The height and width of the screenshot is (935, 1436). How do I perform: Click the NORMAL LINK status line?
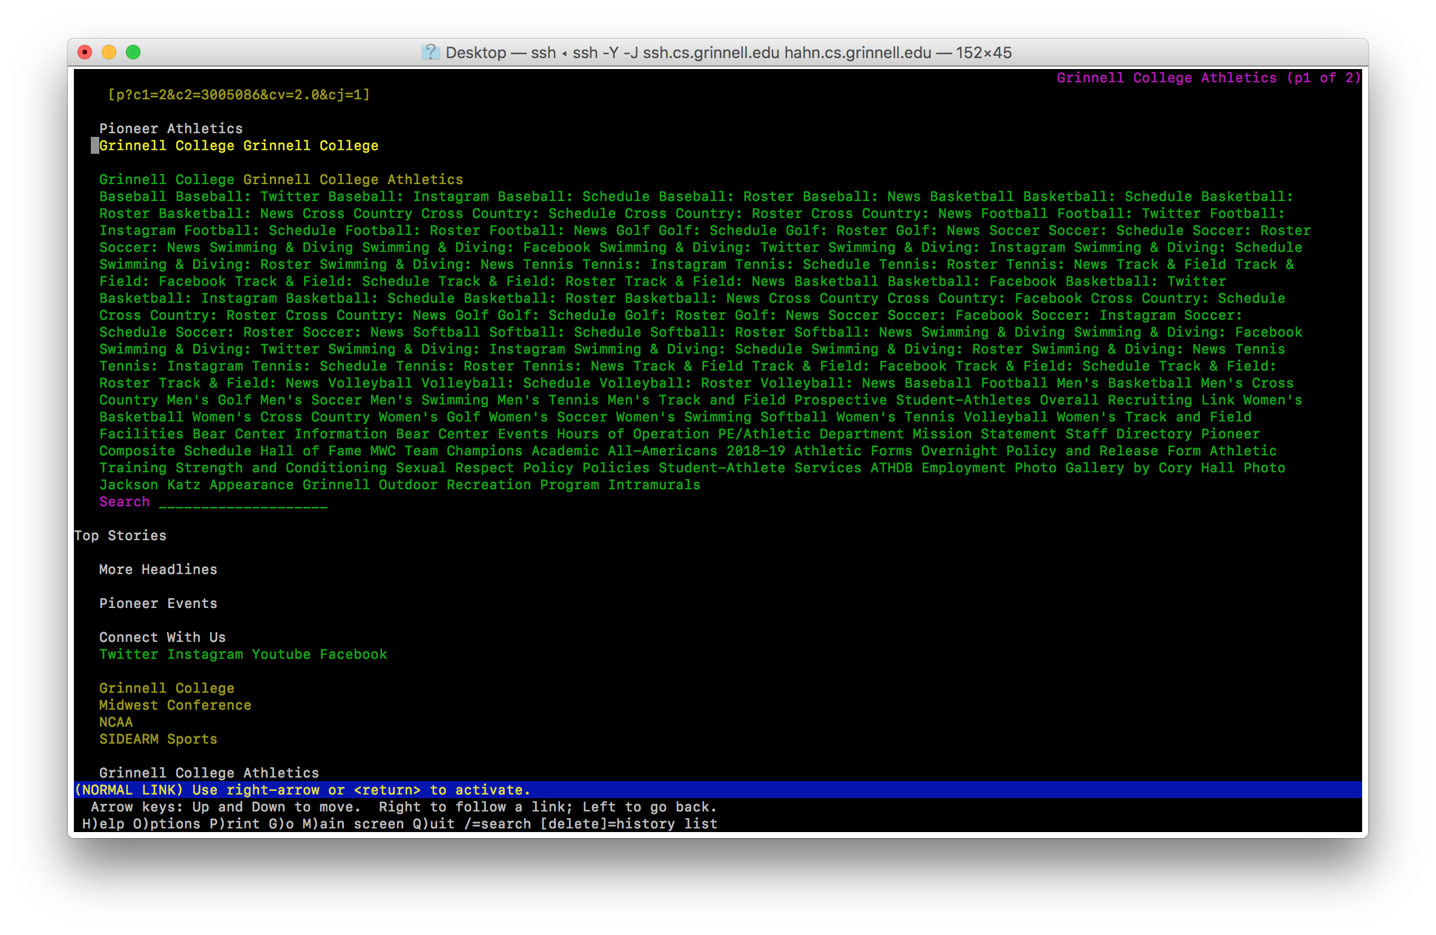click(x=717, y=790)
